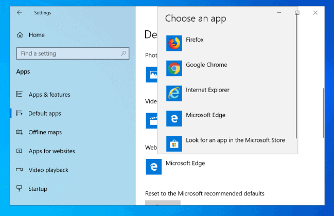This screenshot has width=334, height=216.
Task: Click the Movies & TV clapperboard icon
Action: (x=151, y=121)
